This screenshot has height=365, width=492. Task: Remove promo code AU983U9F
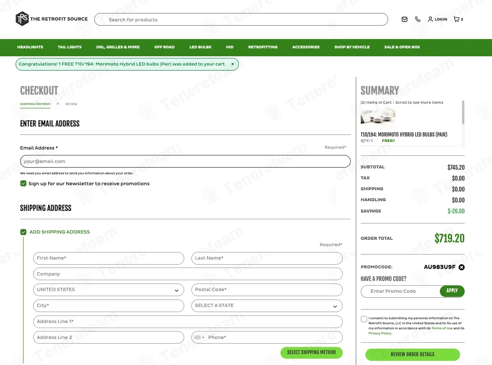pos(461,267)
